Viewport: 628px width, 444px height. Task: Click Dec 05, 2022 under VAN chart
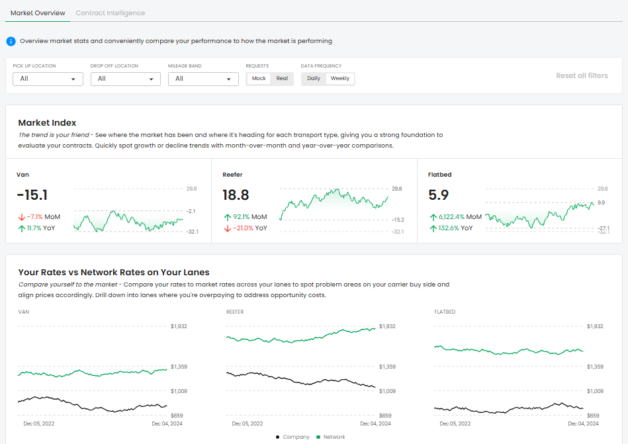[39, 423]
